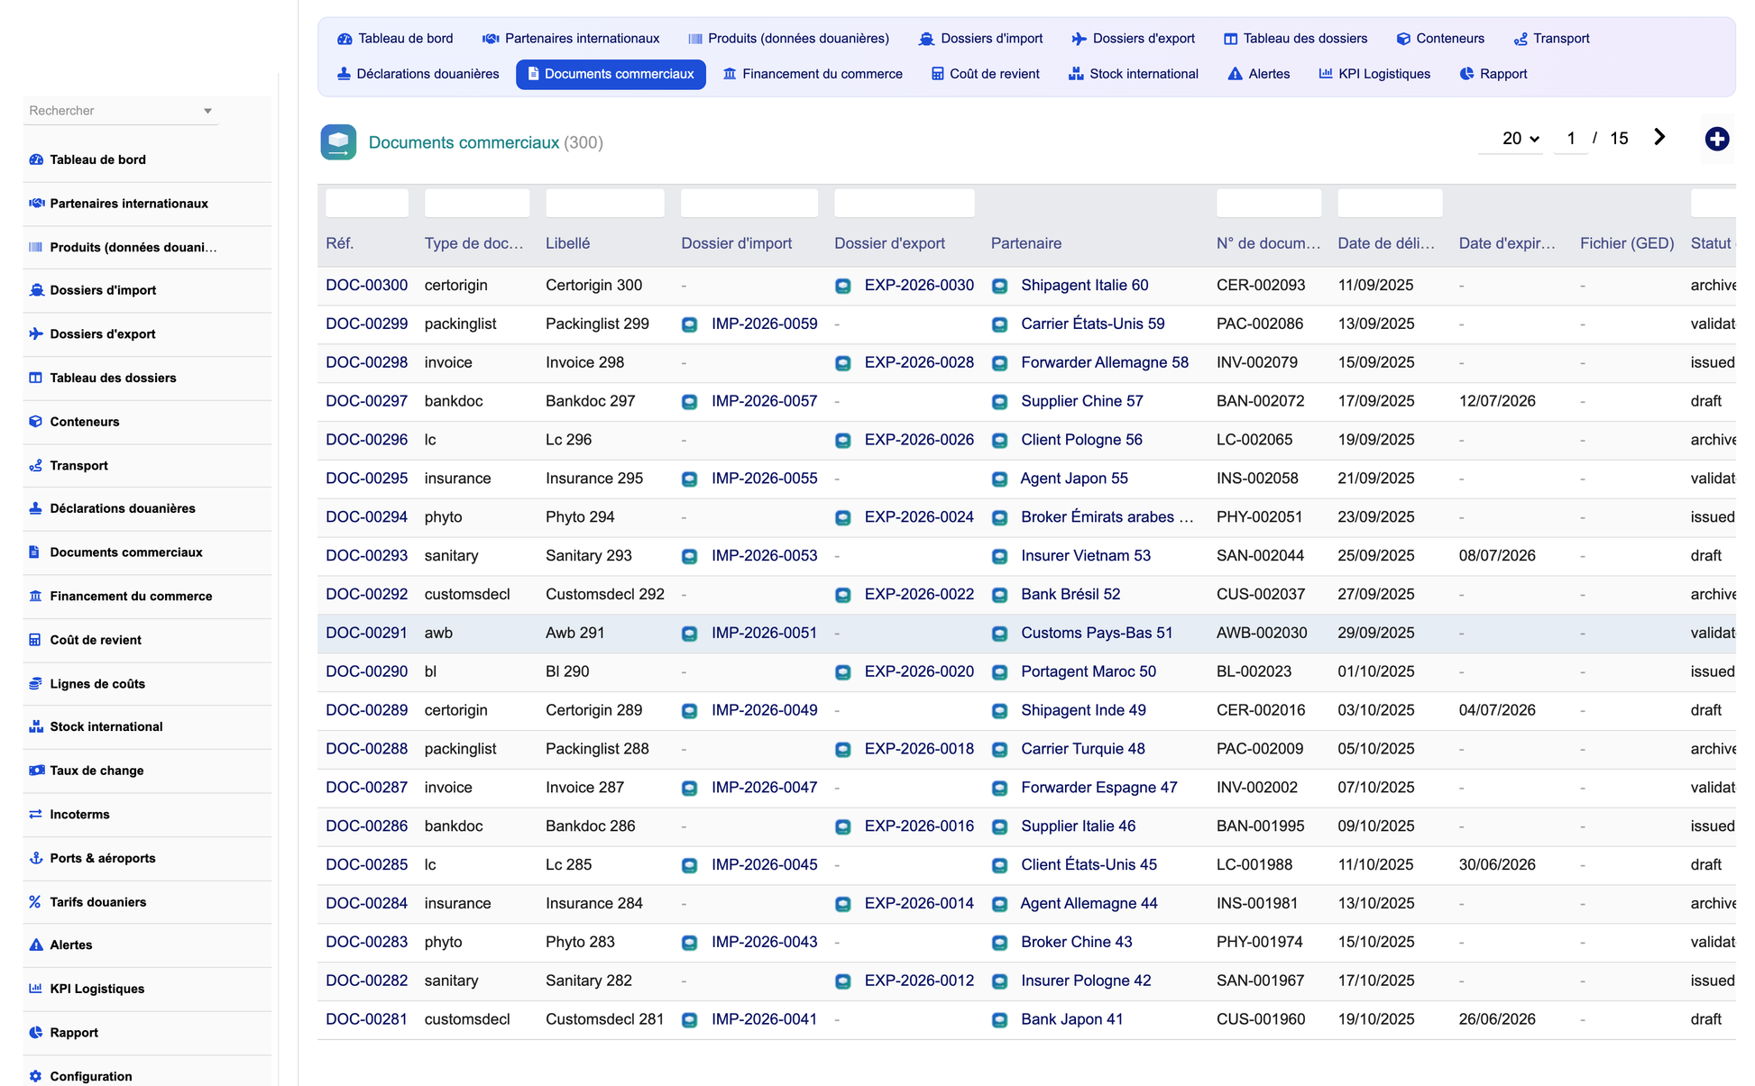Go to next page with chevron arrow
This screenshot has height=1086, width=1755.
click(1659, 137)
